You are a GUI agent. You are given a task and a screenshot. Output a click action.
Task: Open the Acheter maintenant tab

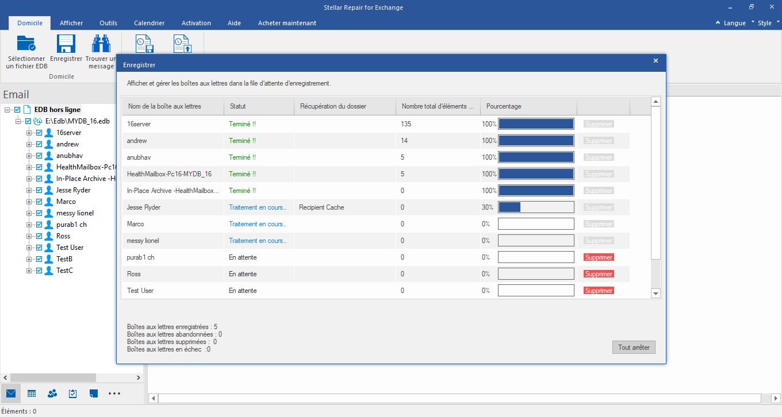pos(287,23)
